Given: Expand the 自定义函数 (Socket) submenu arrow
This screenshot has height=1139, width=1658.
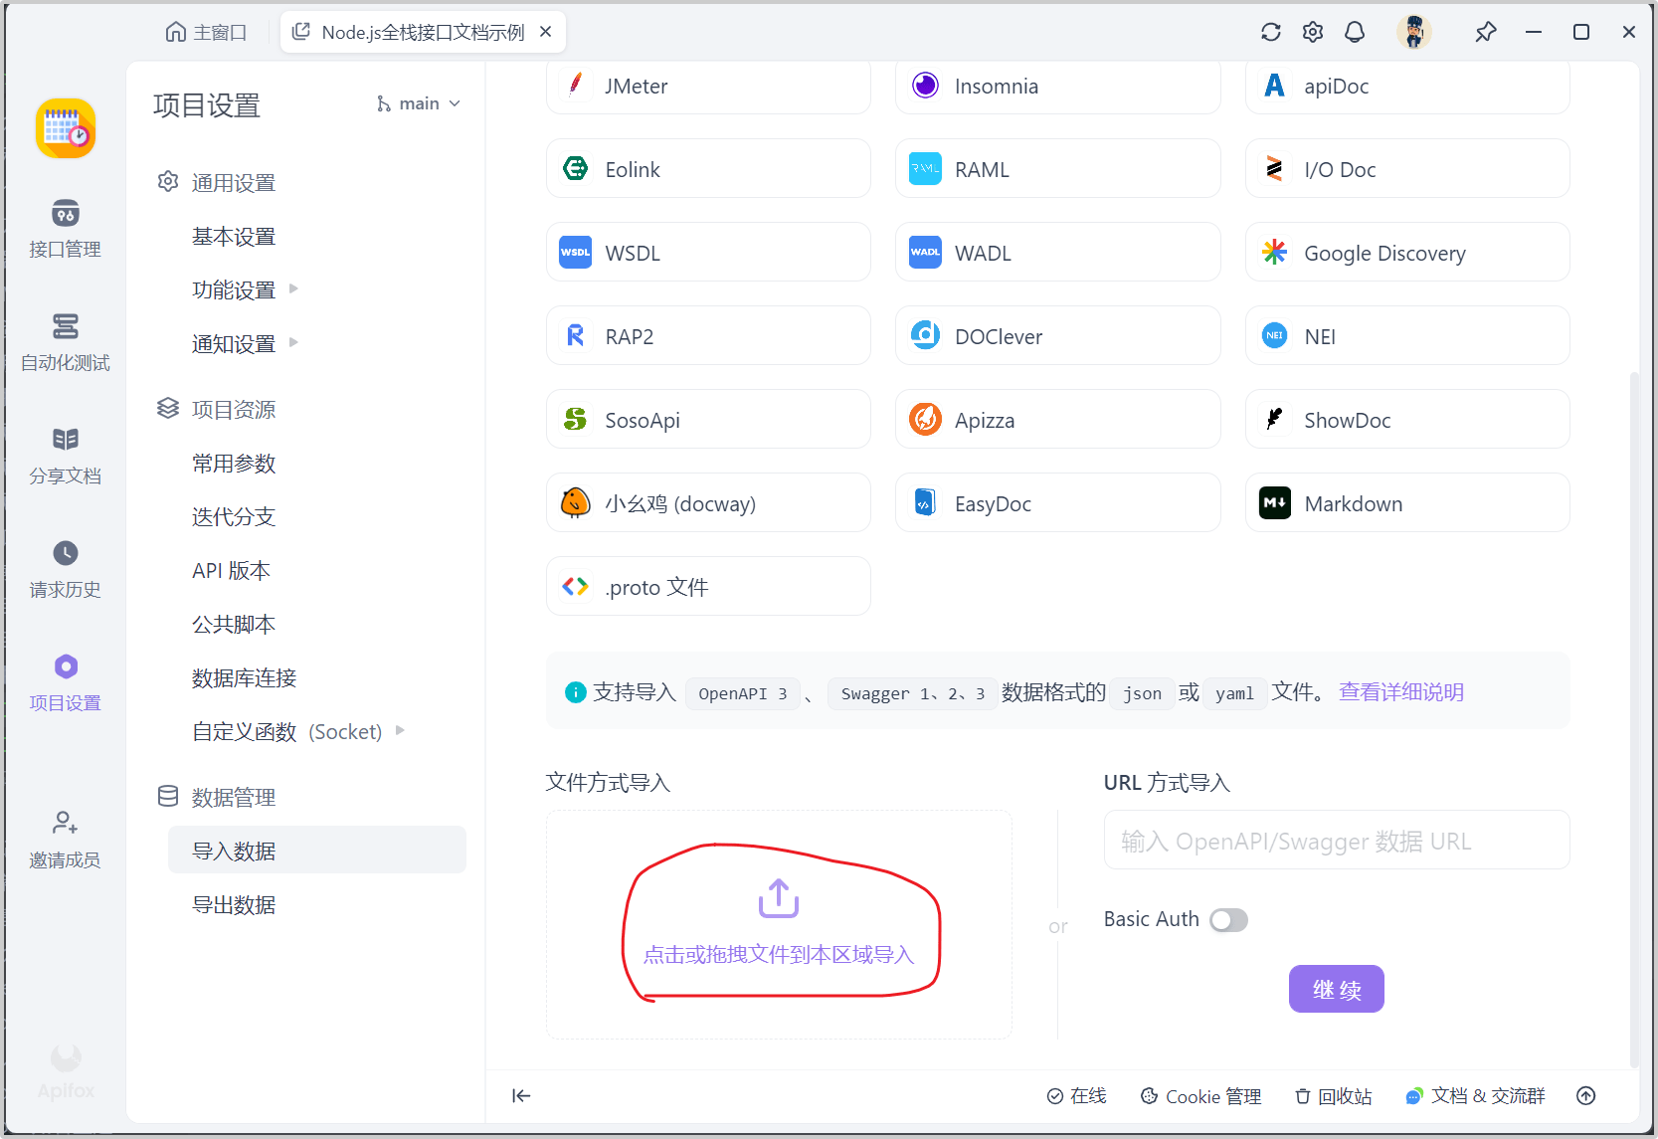Looking at the screenshot, I should click(400, 730).
